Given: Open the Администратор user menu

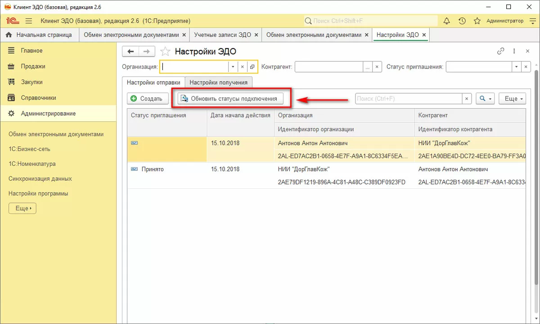Looking at the screenshot, I should pyautogui.click(x=505, y=21).
